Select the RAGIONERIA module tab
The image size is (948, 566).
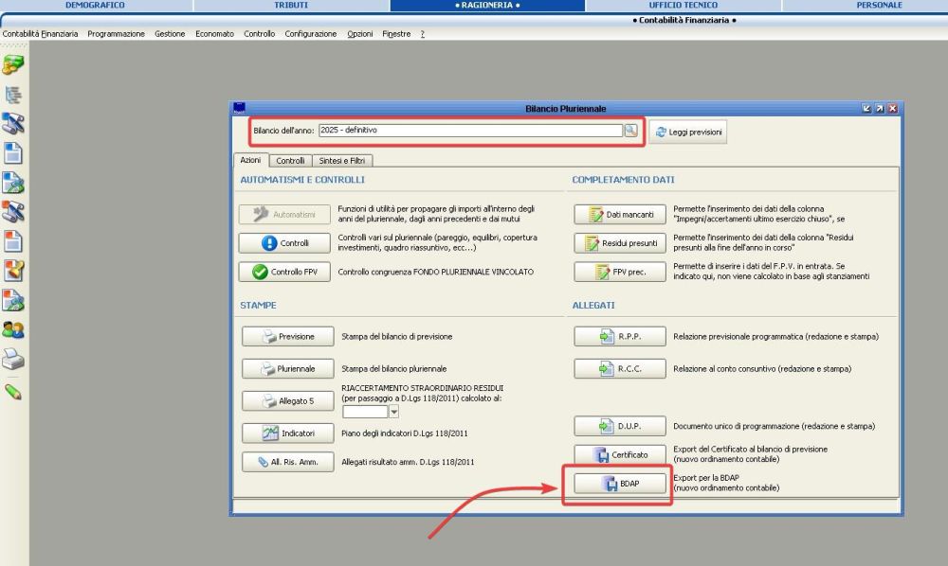coord(487,5)
